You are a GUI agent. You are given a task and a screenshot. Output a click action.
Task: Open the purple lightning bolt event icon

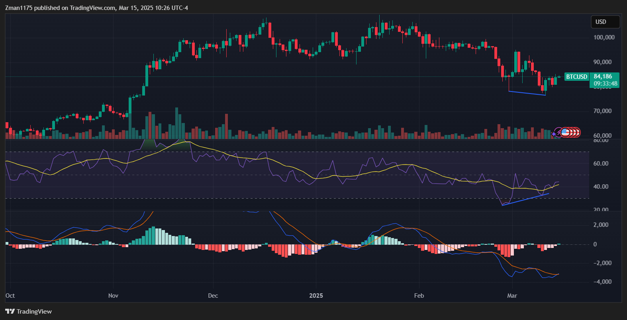pos(558,132)
